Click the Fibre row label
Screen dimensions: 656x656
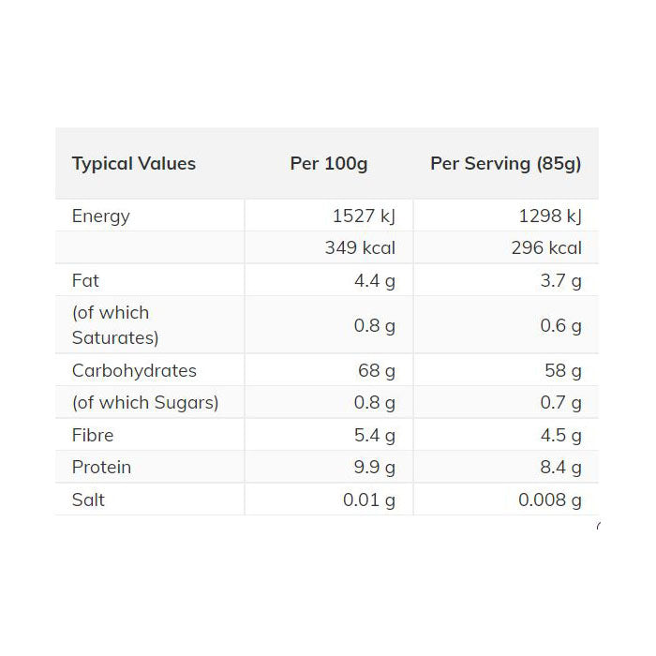coord(93,436)
